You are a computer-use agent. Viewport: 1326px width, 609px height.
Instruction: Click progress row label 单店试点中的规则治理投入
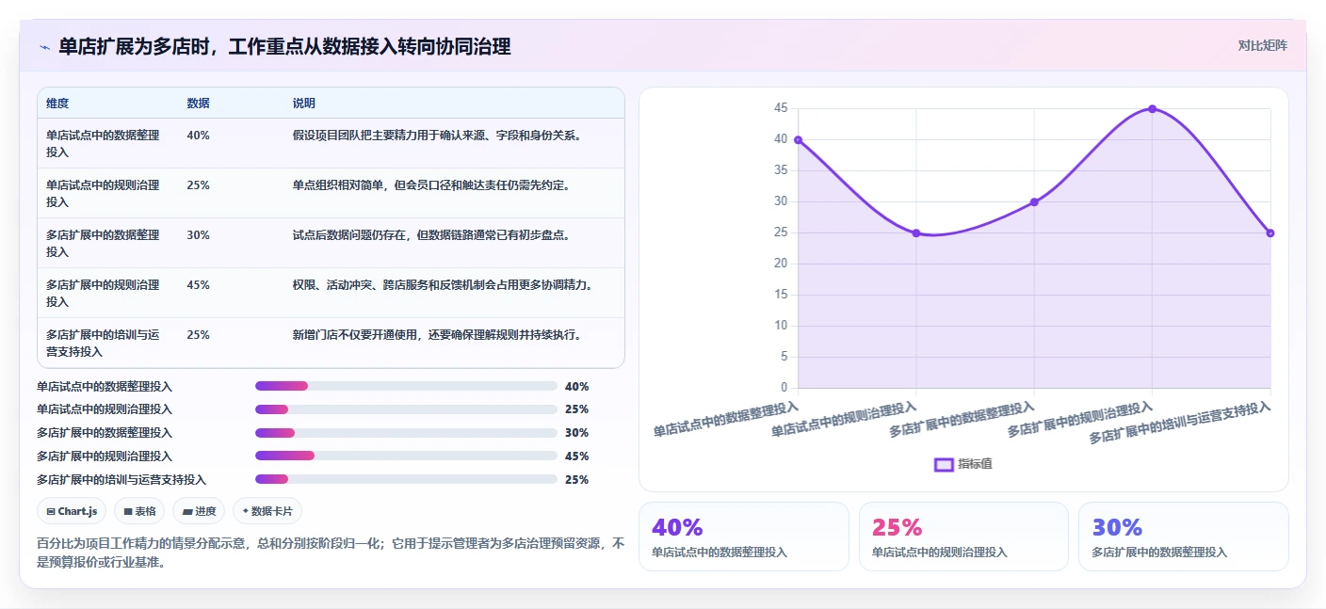[105, 409]
